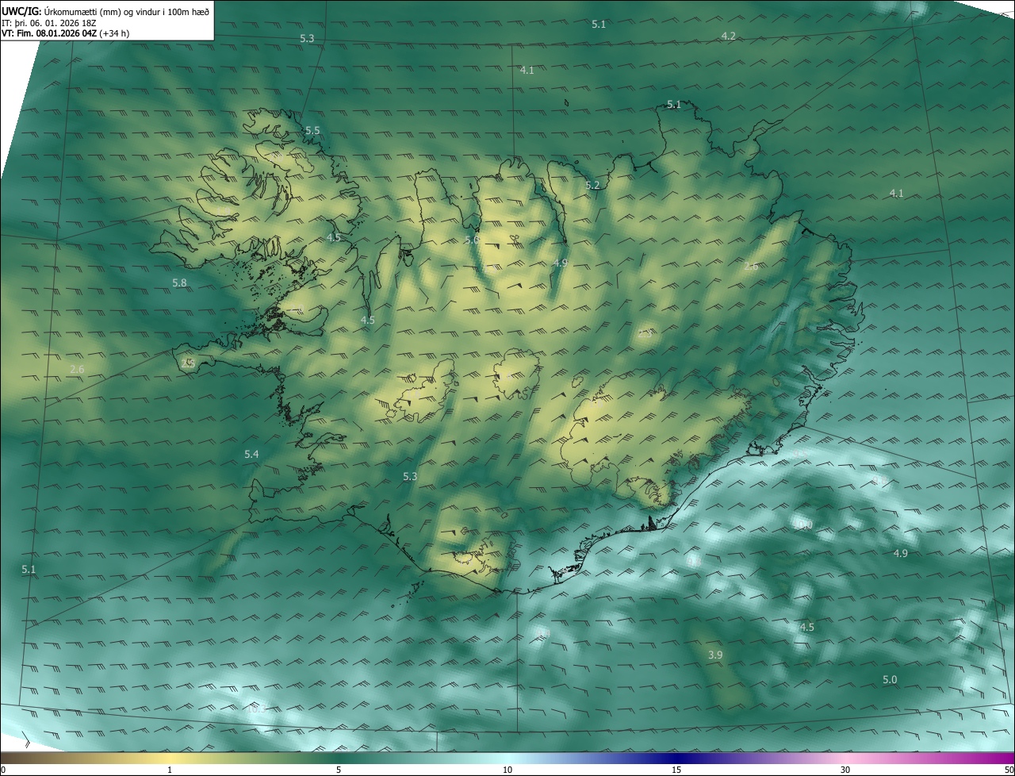Click the 1 tick label on the colour scale
Screen dimensions: 1015x776
[x=170, y=770]
